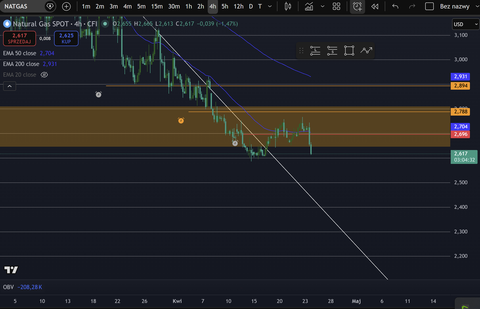Viewport: 480px width, 309px height.
Task: Pick the Path drawing tool
Action: 366,50
